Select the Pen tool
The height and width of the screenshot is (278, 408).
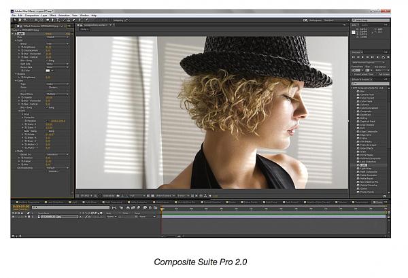click(53, 20)
